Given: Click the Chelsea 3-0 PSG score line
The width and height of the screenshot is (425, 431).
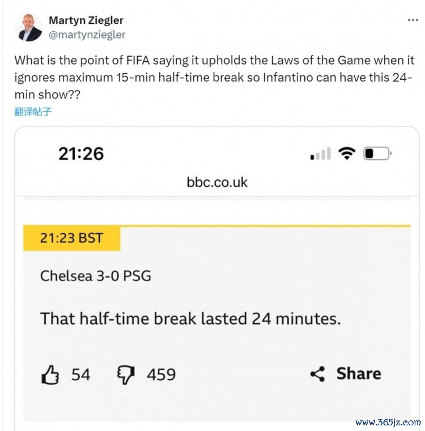Looking at the screenshot, I should tap(95, 276).
